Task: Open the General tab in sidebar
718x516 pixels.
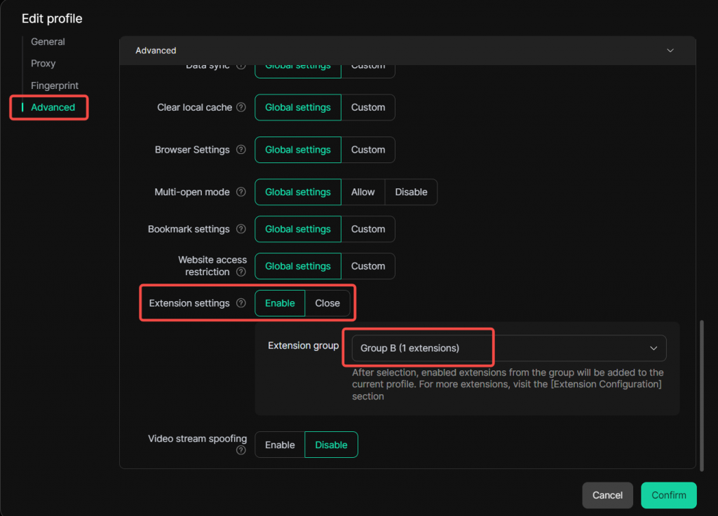Action: point(48,42)
